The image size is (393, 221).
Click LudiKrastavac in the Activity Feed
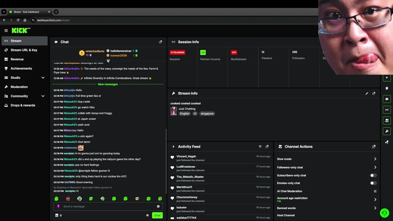(x=186, y=167)
